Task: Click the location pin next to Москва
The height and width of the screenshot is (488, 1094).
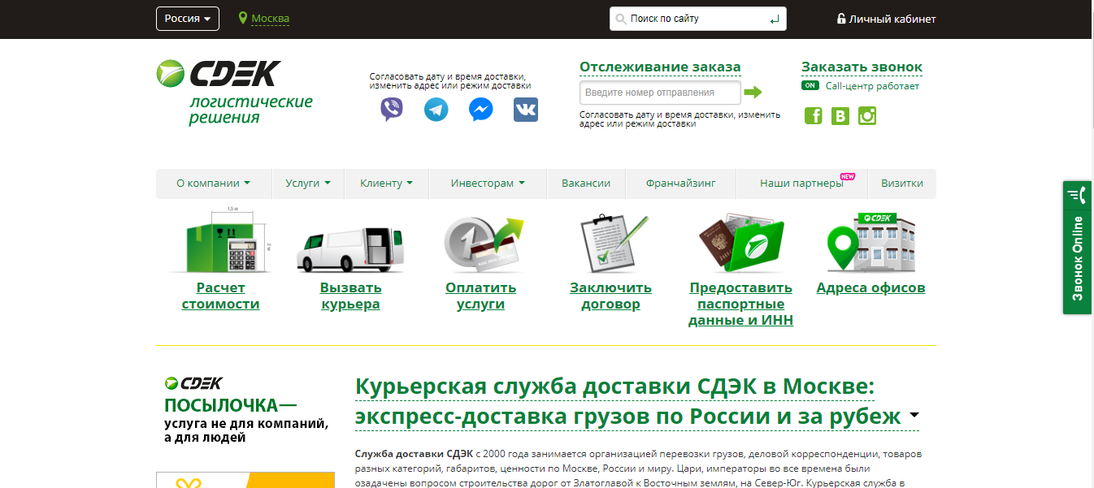Action: [243, 18]
